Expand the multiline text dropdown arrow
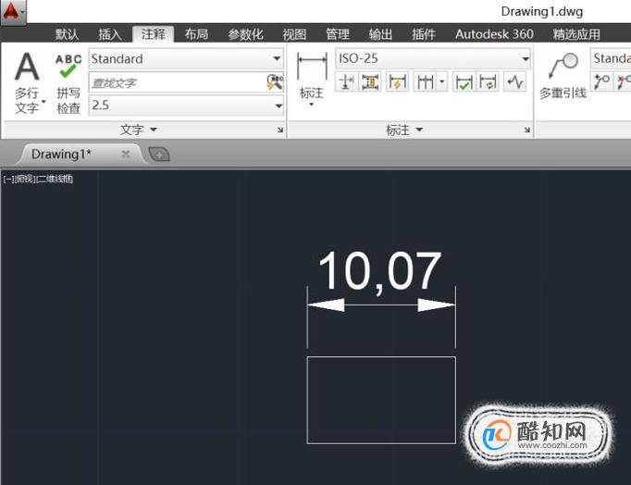 (43, 102)
